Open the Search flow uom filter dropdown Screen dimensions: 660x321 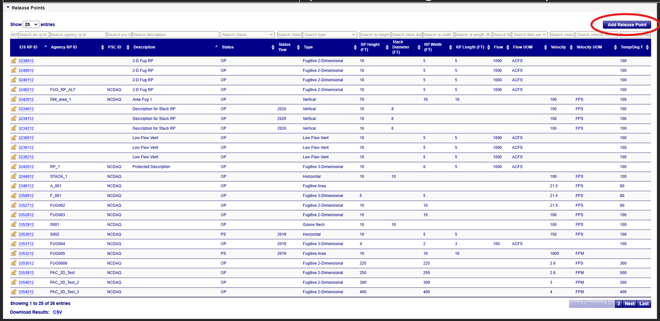click(x=530, y=35)
